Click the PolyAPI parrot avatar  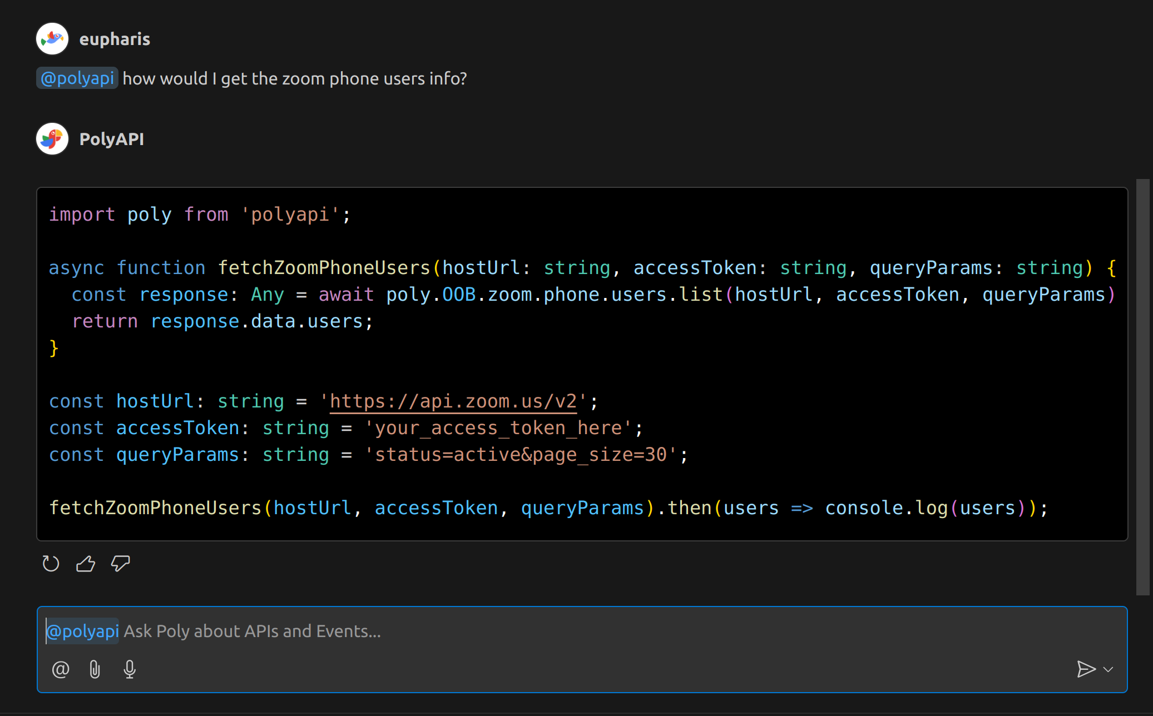[52, 139]
